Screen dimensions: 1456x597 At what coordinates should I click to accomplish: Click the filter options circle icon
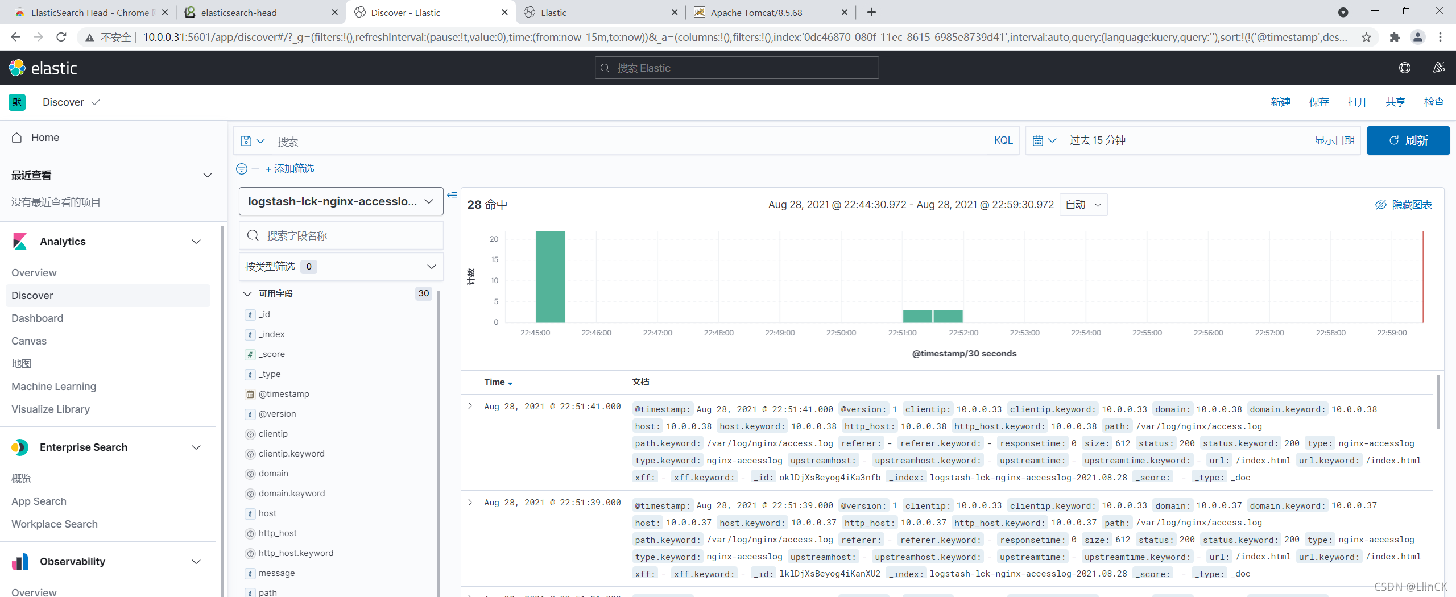pyautogui.click(x=242, y=169)
